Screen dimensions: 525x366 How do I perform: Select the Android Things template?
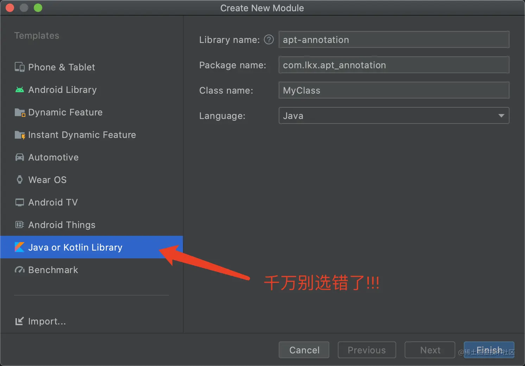(x=91, y=225)
